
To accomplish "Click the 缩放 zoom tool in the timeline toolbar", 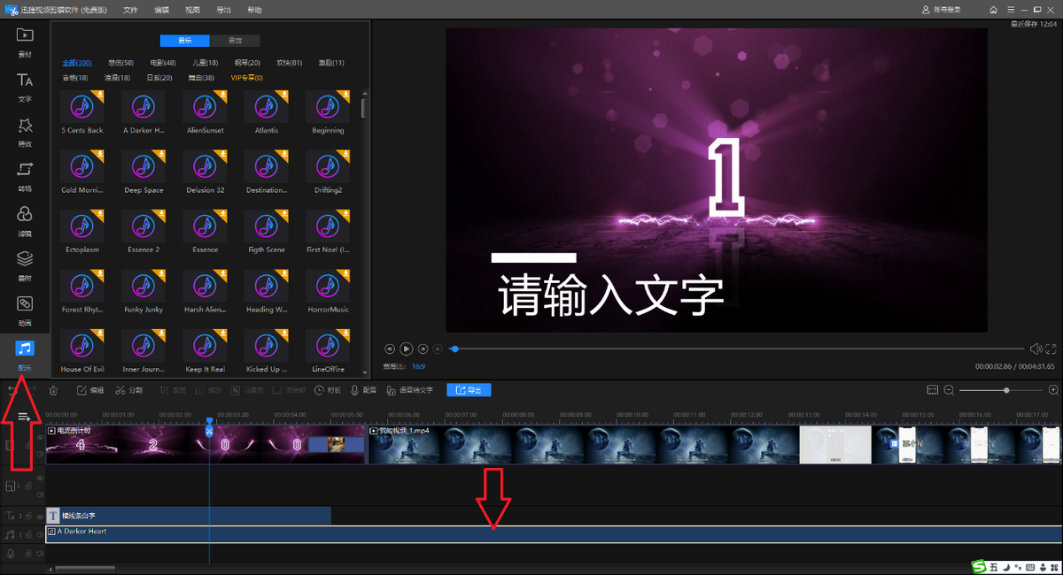I will [208, 390].
